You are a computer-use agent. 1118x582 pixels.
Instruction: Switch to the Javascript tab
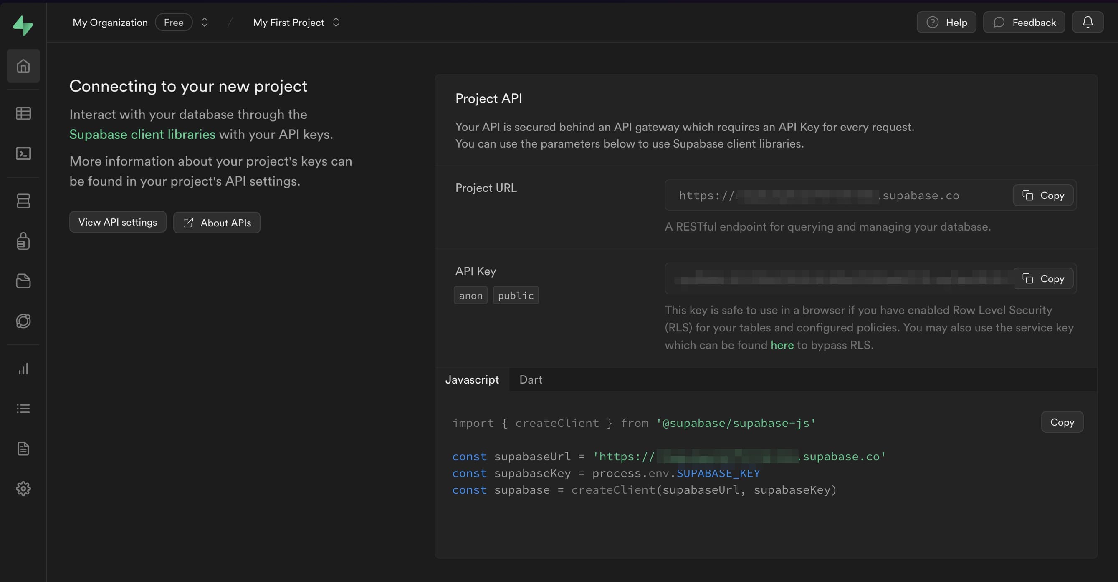click(472, 380)
